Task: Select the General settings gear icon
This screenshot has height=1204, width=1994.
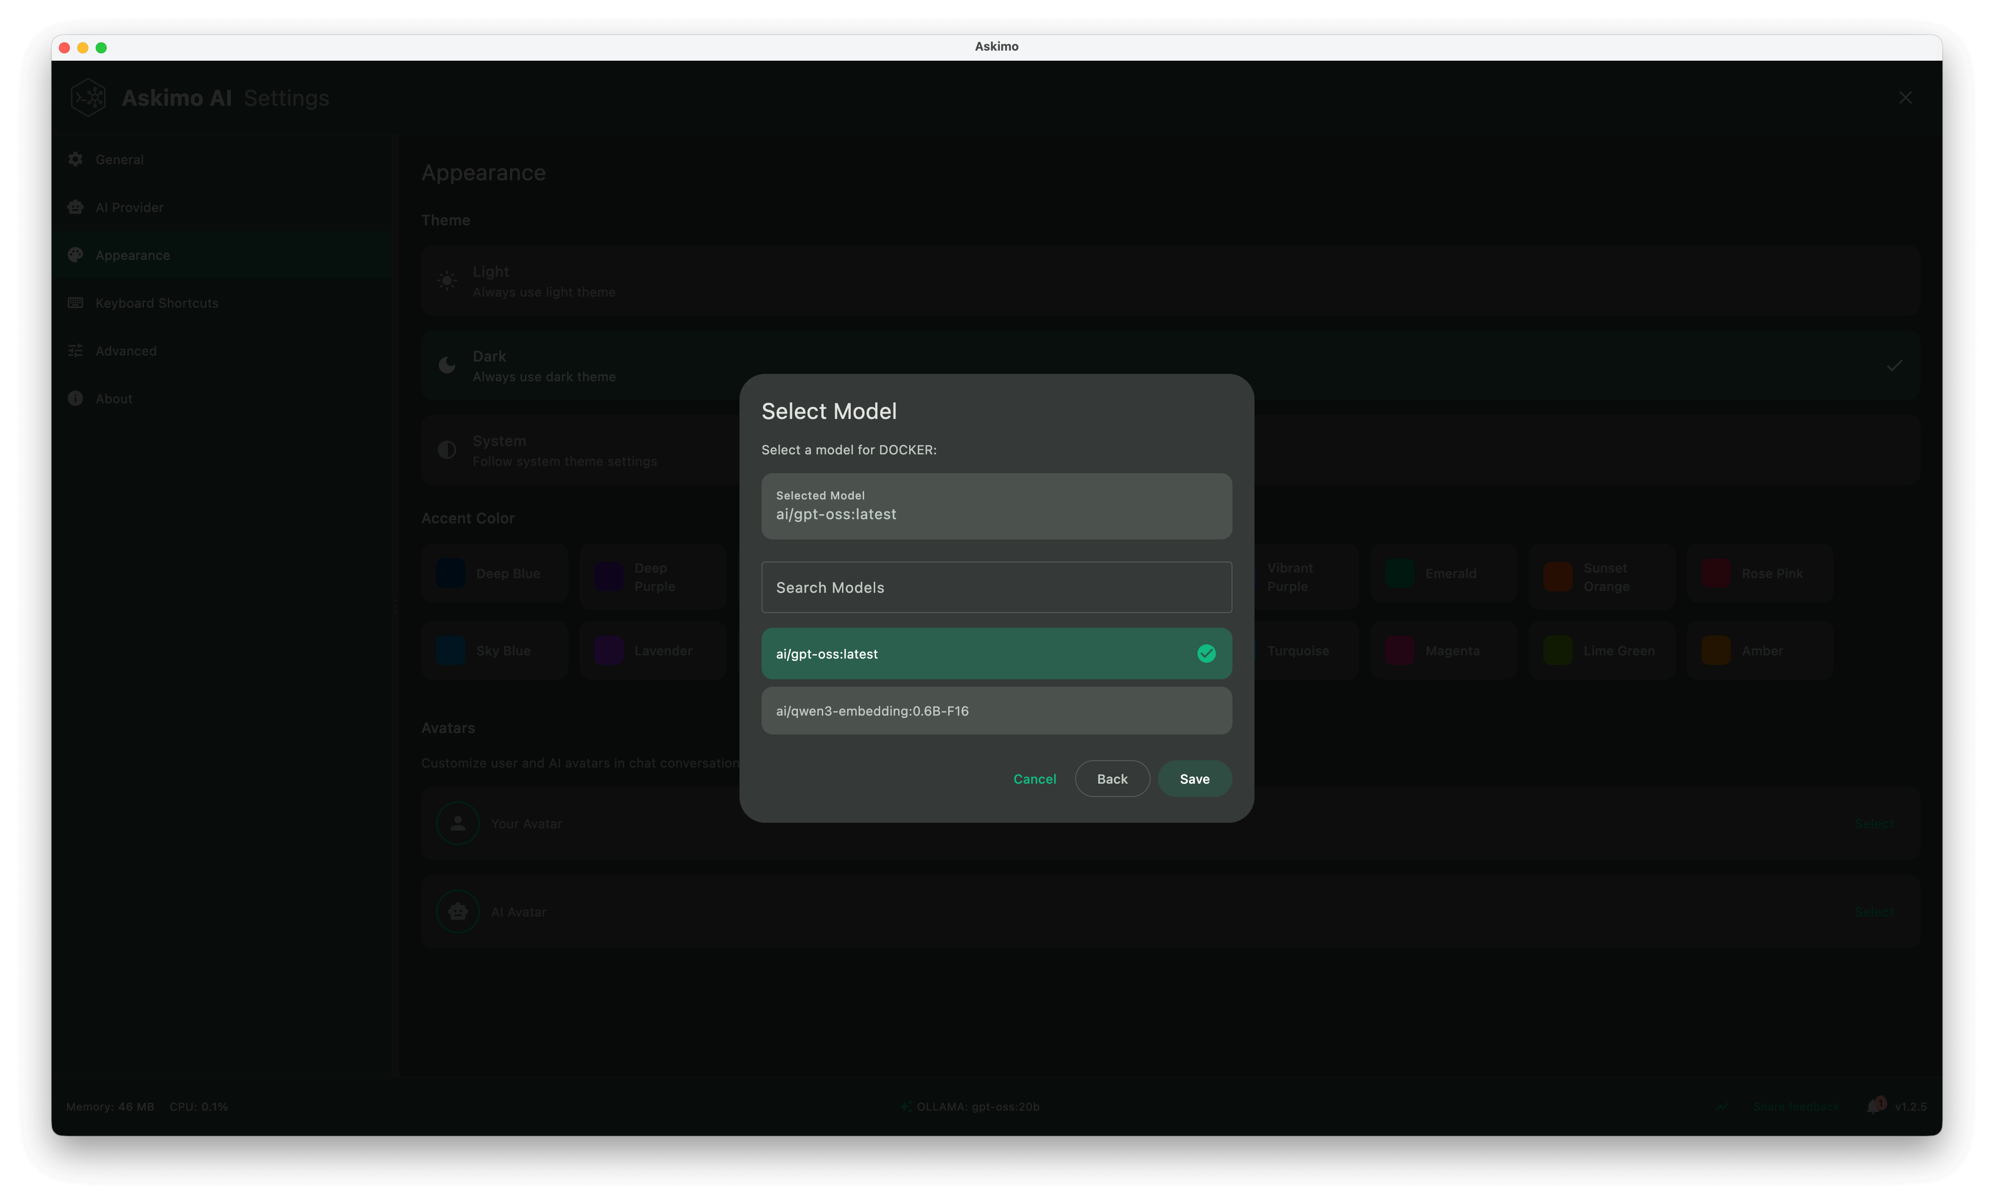Action: click(75, 159)
